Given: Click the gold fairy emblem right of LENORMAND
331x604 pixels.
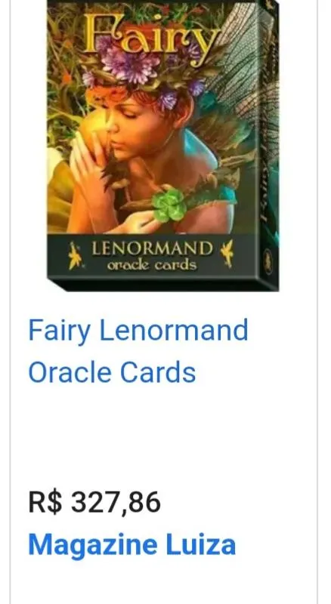Looking at the screenshot, I should [227, 253].
